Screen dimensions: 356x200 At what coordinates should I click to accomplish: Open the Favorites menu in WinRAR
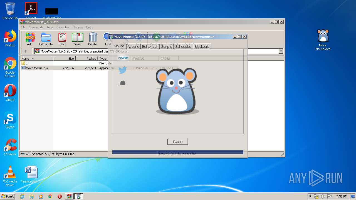pos(63,27)
